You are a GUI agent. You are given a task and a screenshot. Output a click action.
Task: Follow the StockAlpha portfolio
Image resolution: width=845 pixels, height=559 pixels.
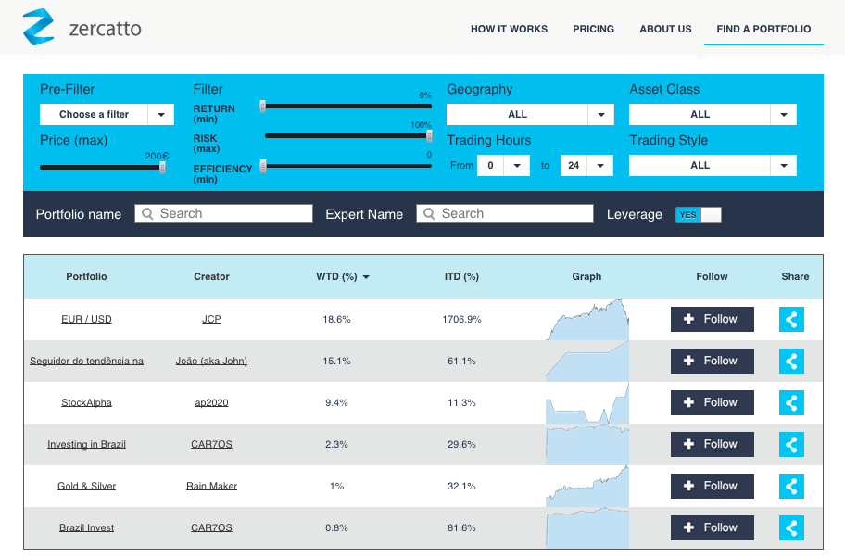712,402
